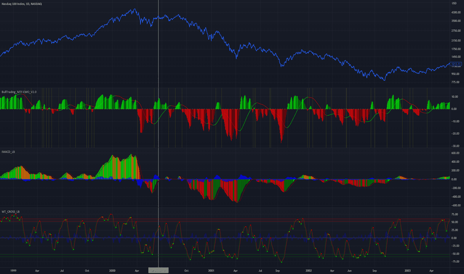The height and width of the screenshot is (274, 464).
Task: Click the 950.00 price axis value
Action: tap(456, 74)
